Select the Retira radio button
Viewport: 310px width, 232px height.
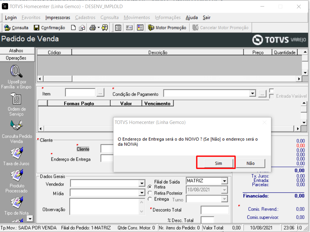[150, 187]
